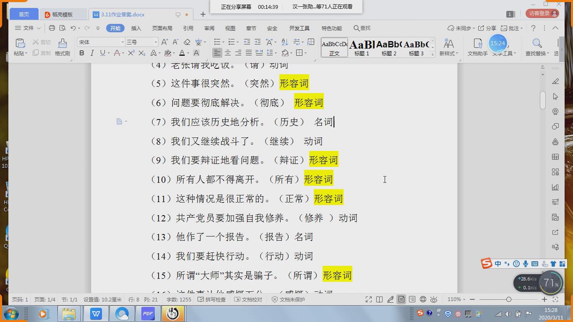Switch to web layout view in status bar
This screenshot has height=322, width=573.
(423, 299)
